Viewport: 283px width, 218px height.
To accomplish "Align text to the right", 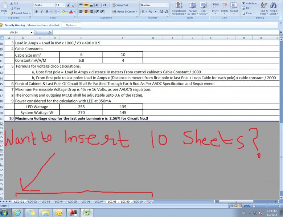I will point(91,12).
